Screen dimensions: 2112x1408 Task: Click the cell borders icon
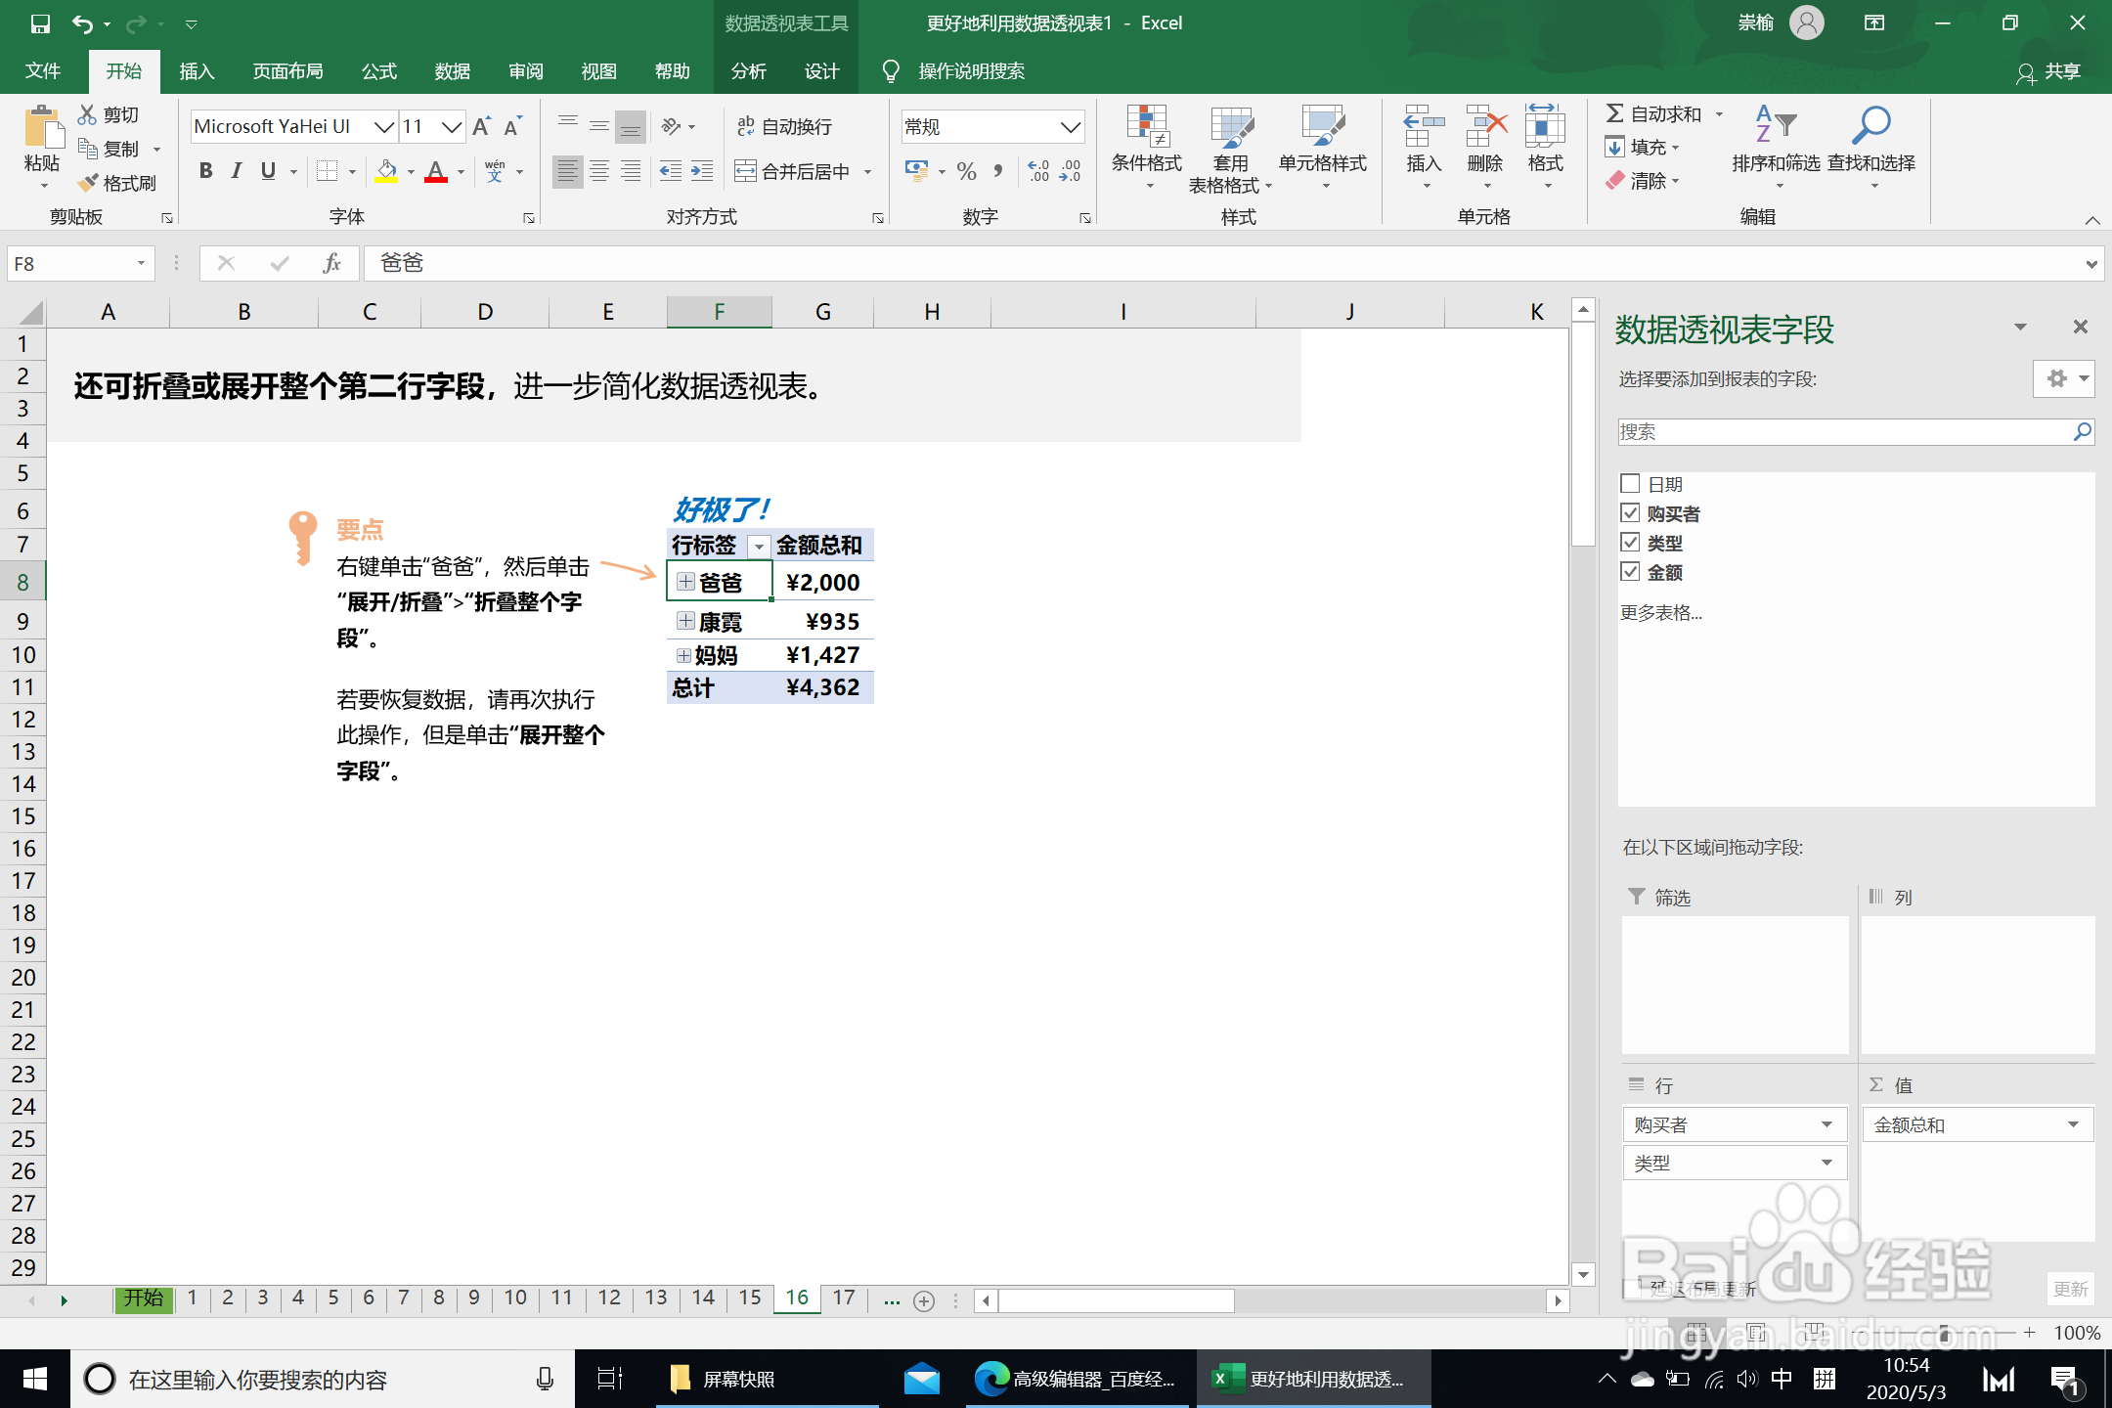[328, 171]
